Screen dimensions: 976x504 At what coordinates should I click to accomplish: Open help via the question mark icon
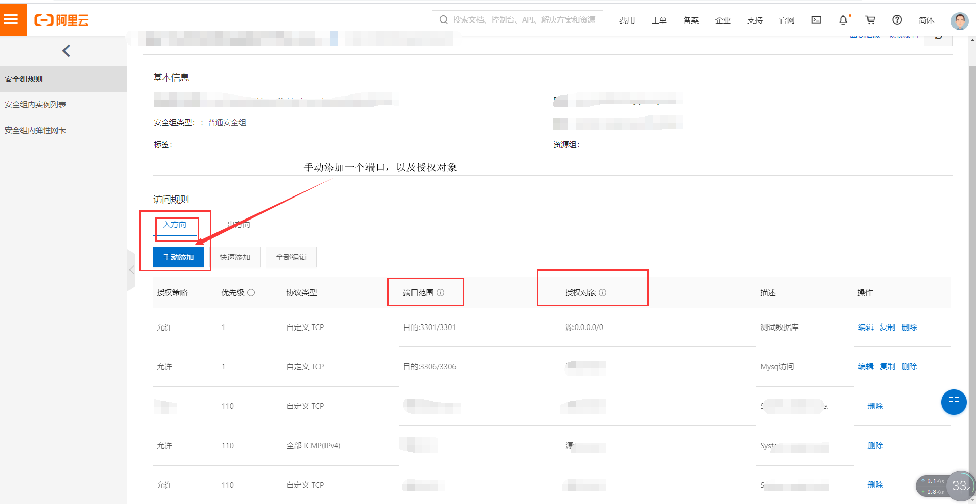click(897, 20)
